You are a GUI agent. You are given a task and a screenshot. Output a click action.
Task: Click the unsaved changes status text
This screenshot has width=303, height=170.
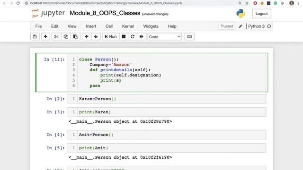(x=155, y=14)
